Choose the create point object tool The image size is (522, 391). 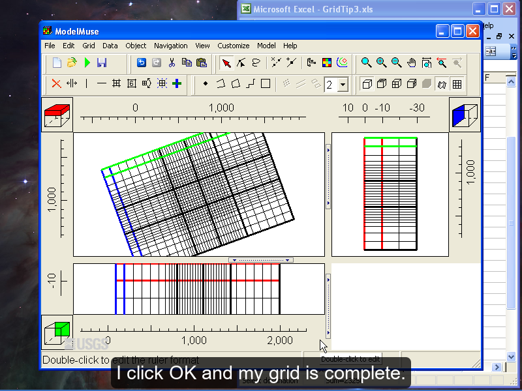[x=206, y=83]
